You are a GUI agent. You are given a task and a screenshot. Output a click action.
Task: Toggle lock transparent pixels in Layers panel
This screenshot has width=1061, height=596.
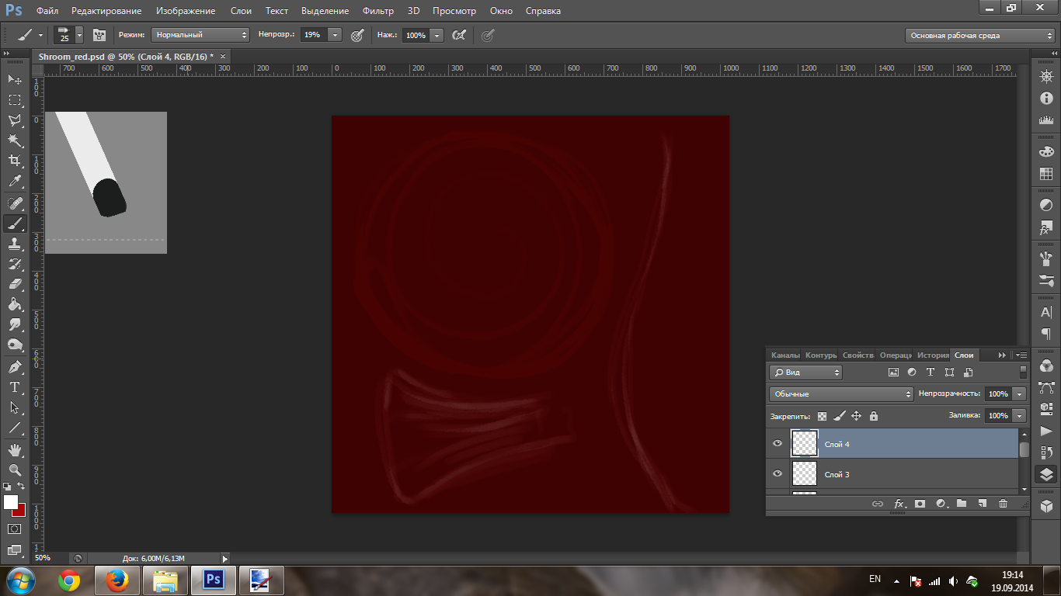point(822,416)
